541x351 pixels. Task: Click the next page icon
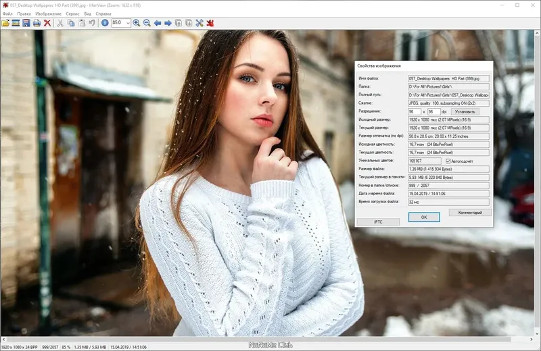189,23
